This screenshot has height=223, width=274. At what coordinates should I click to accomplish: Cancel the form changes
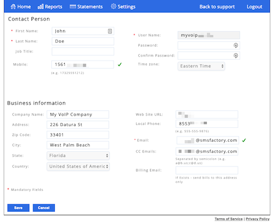(44, 208)
